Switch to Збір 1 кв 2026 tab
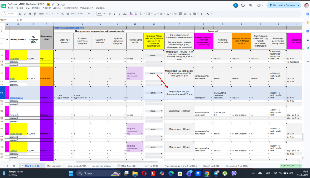The height and width of the screenshot is (178, 310). coord(129,166)
